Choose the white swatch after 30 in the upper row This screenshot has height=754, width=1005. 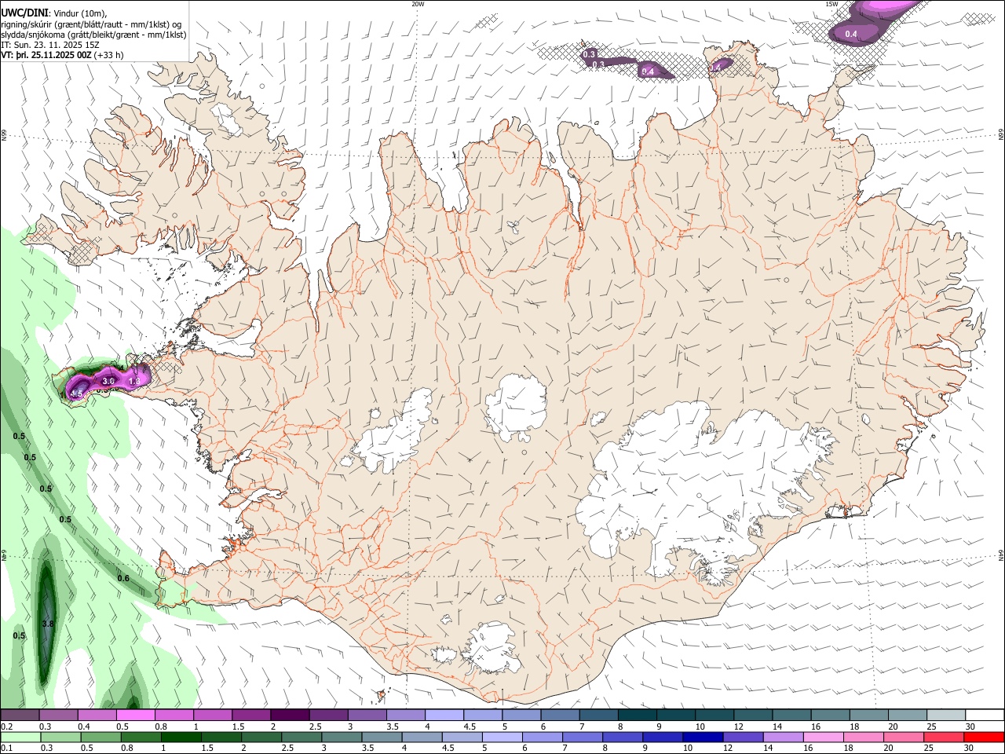coord(984,716)
